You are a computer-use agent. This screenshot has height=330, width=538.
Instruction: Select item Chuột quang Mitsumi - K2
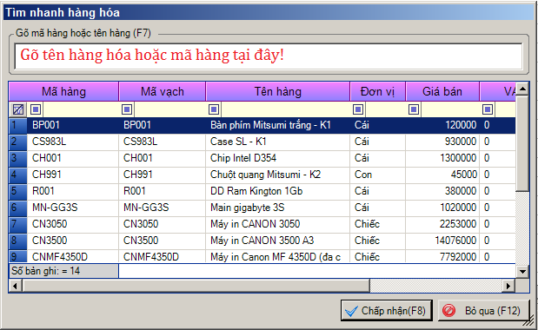click(278, 175)
